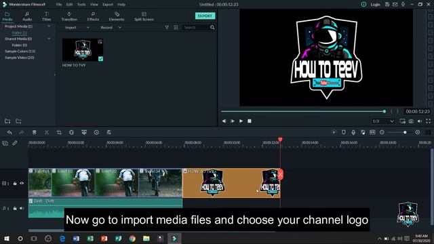Image resolution: width=434 pixels, height=244 pixels.
Task: Select Sample Colors (15)
Action: tap(20, 52)
